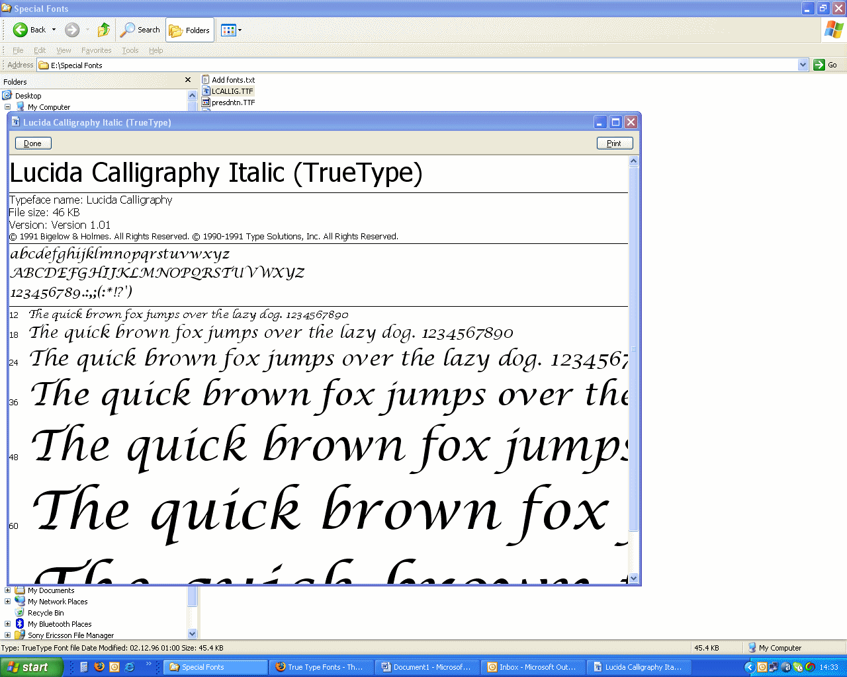Select the LCALLIG.TTF font file icon
This screenshot has width=847, height=677.
click(206, 91)
